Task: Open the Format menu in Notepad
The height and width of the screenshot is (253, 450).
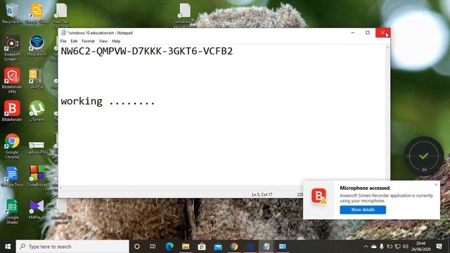Action: click(88, 41)
